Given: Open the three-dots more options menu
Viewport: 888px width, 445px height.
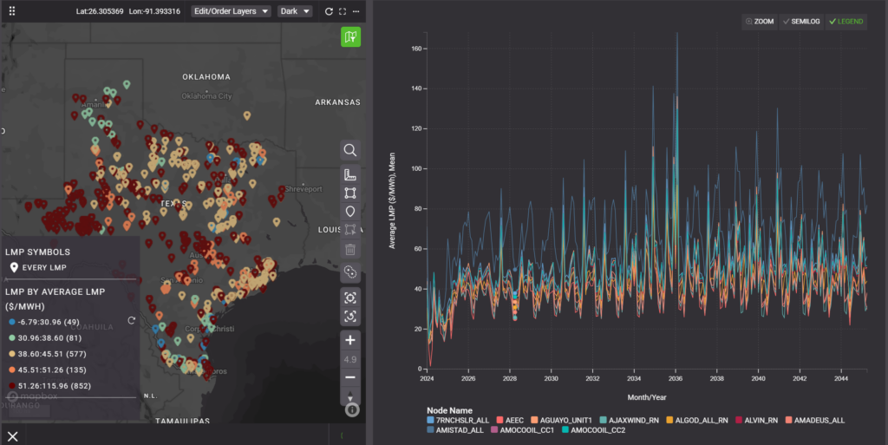Looking at the screenshot, I should click(x=356, y=11).
